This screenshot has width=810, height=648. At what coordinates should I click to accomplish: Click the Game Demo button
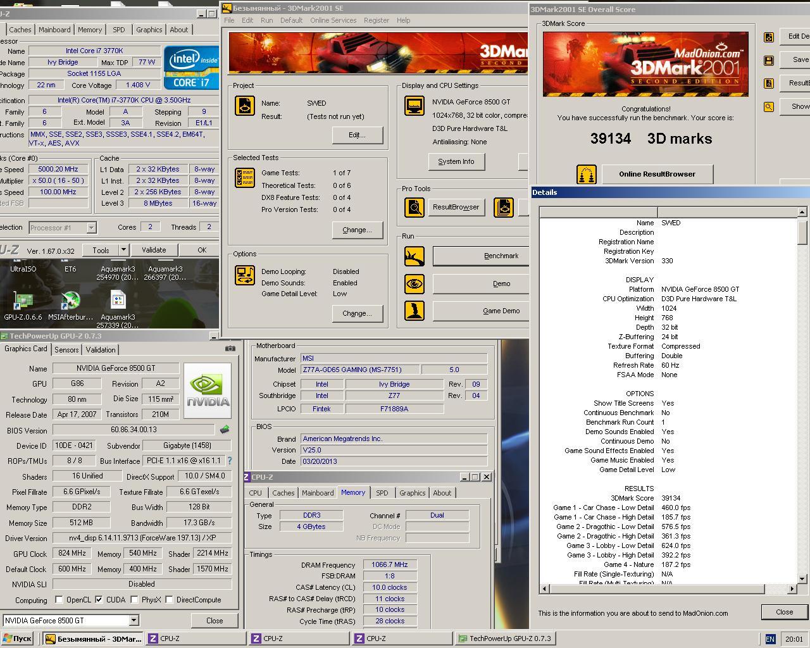tap(482, 311)
